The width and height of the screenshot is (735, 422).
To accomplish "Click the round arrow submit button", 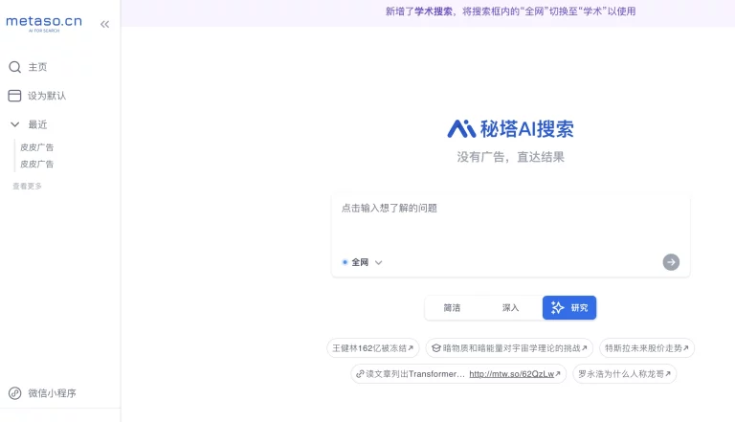I will [671, 262].
